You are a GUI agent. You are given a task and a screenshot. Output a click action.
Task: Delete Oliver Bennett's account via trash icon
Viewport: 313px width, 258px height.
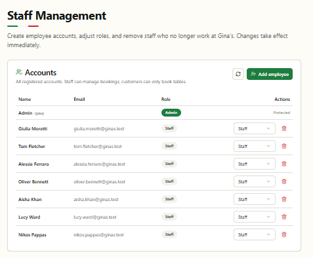(x=284, y=181)
